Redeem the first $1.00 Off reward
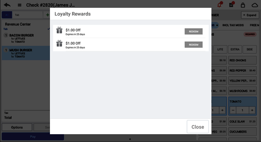 [194, 31]
